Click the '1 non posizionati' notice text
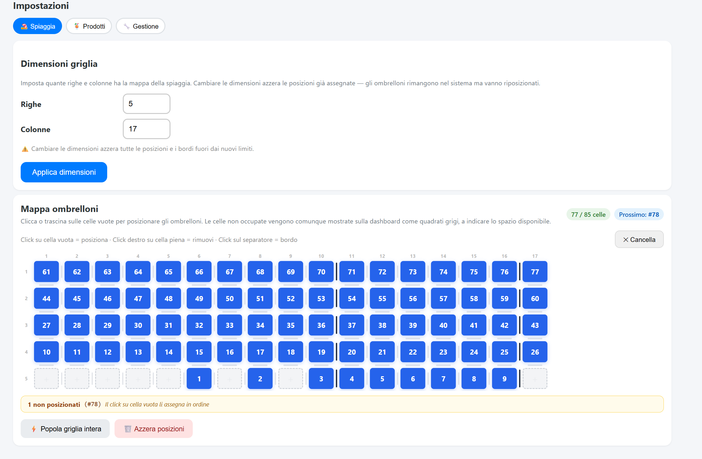 click(x=54, y=405)
